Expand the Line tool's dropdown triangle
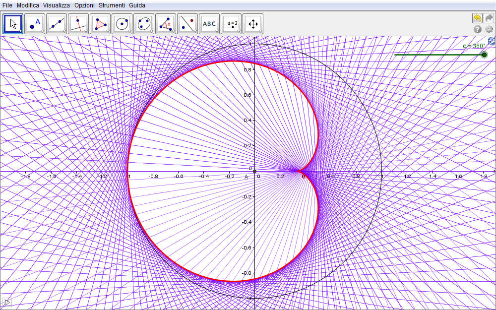The height and width of the screenshot is (310, 496). (64, 31)
